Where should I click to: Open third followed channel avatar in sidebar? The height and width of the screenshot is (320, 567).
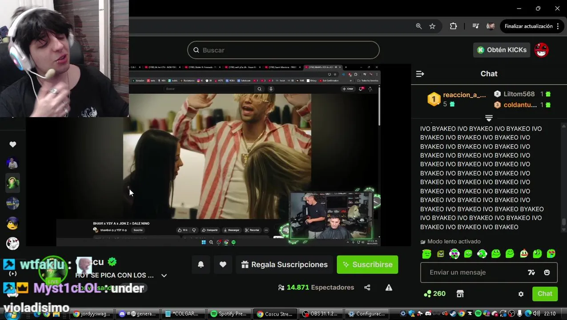coord(12,203)
